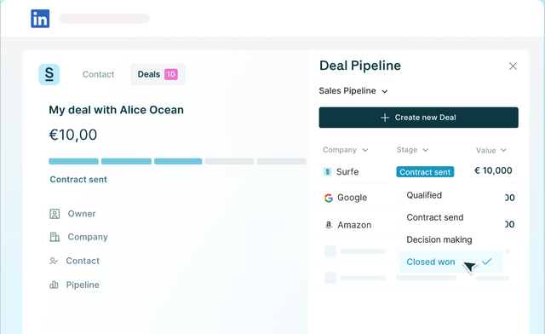Click the LinkedIn logo icon
545x334 pixels.
tap(40, 19)
